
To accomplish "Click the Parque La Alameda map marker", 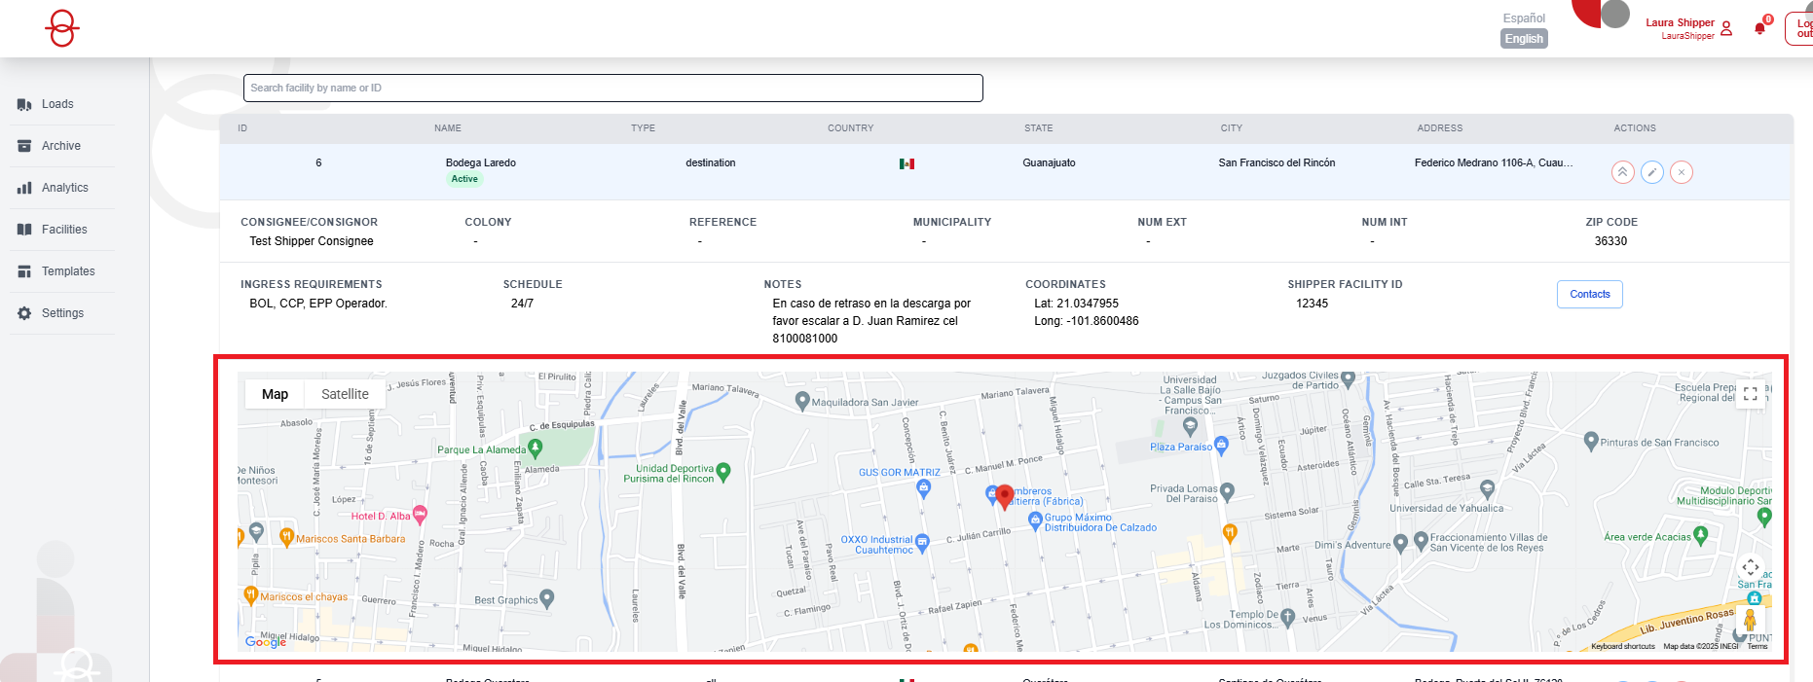I will coord(535,449).
